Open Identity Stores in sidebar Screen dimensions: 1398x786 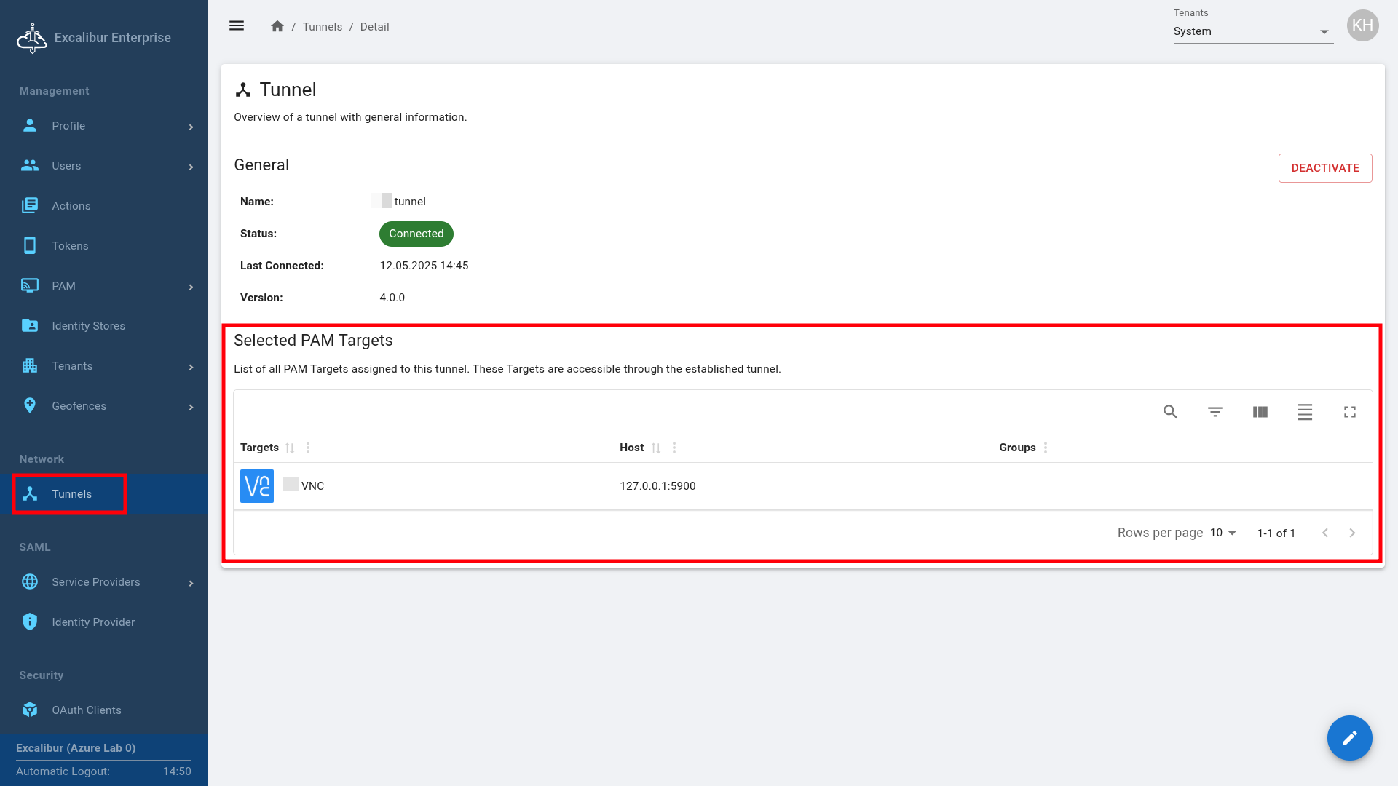(x=88, y=326)
